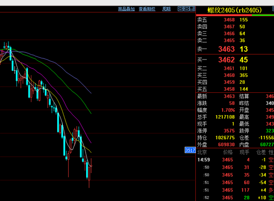Click the 价格 column header in the tick list
The width and height of the screenshot is (274, 201).
pos(228,152)
